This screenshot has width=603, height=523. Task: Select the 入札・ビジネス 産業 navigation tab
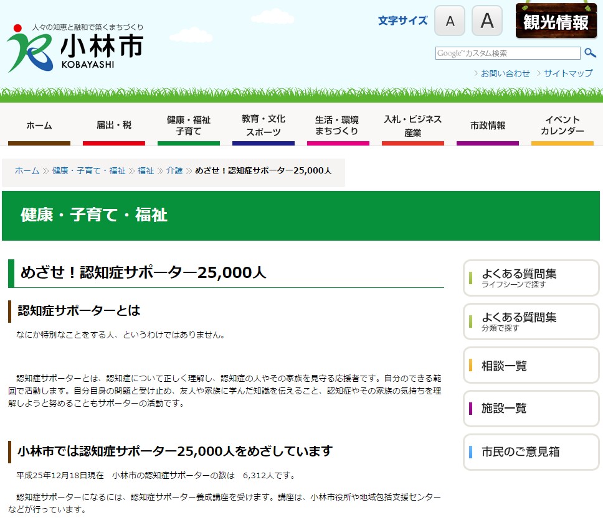point(413,125)
